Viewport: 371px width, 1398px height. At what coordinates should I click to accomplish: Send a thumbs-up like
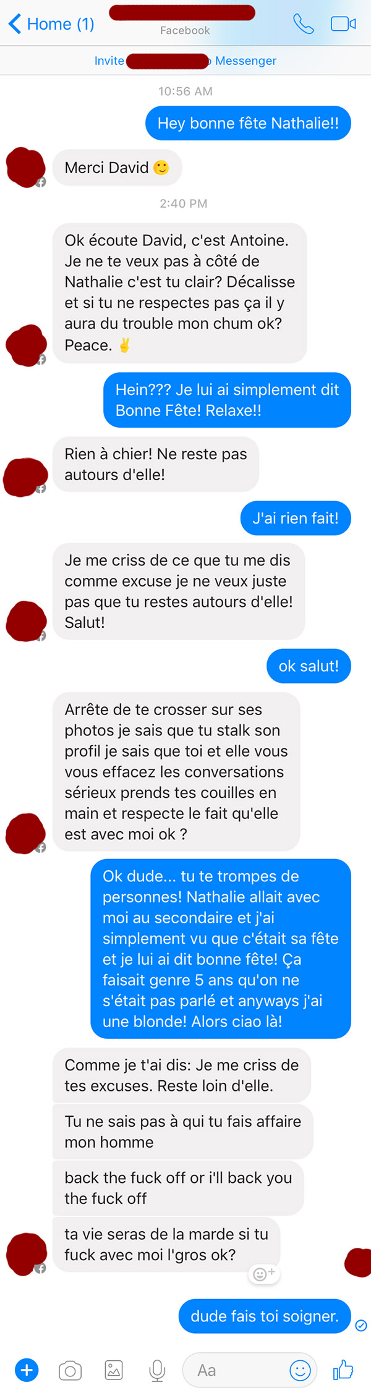[x=343, y=1370]
